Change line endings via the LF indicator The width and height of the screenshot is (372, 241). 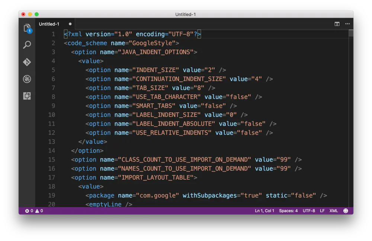click(x=322, y=211)
